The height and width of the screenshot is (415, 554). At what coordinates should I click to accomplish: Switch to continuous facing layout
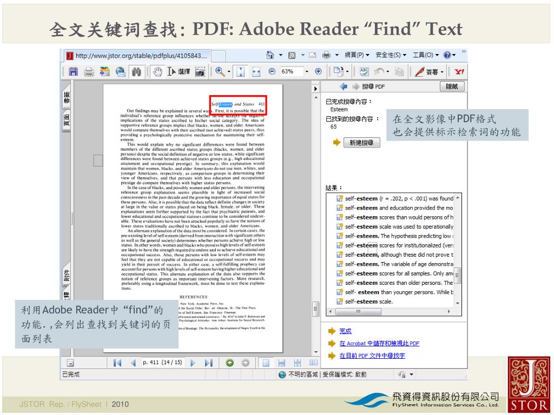pos(298,363)
